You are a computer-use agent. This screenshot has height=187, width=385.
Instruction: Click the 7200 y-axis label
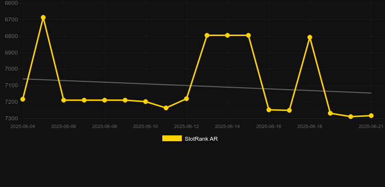pyautogui.click(x=11, y=102)
